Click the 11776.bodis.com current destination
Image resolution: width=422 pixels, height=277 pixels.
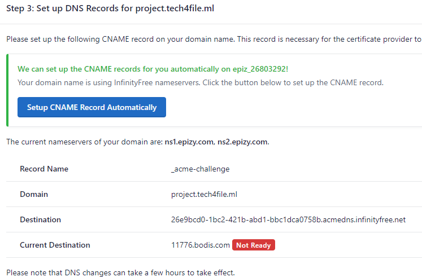200,245
